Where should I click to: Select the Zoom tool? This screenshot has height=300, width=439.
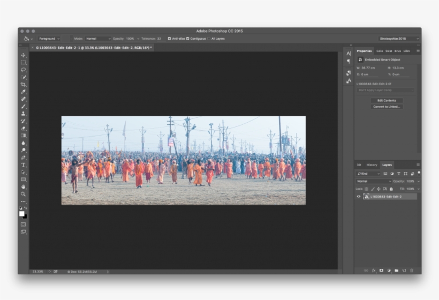click(24, 194)
